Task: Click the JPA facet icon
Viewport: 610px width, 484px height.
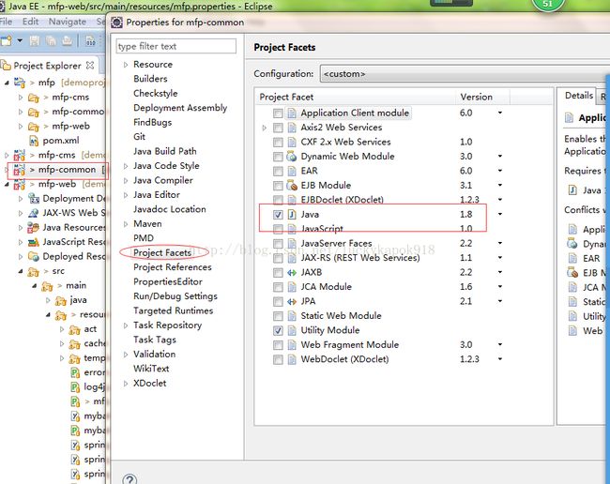Action: (x=292, y=301)
